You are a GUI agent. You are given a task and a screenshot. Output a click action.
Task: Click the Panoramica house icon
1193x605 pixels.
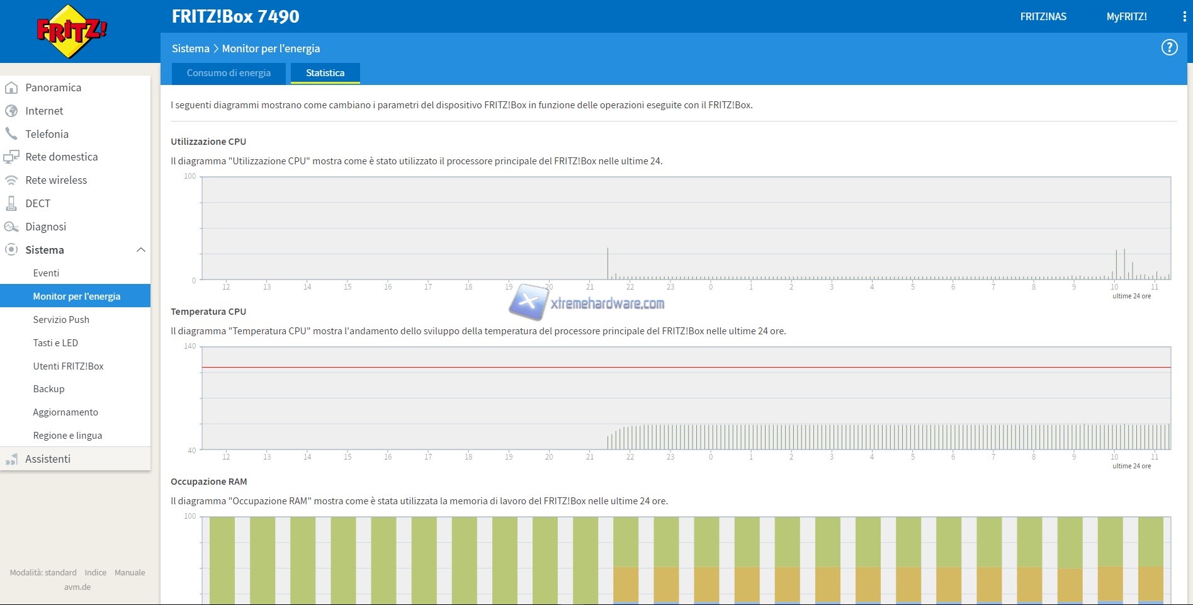[x=11, y=88]
